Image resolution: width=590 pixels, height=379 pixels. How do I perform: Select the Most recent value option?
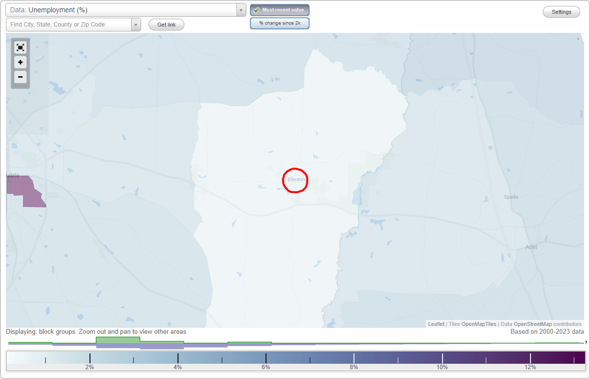280,10
